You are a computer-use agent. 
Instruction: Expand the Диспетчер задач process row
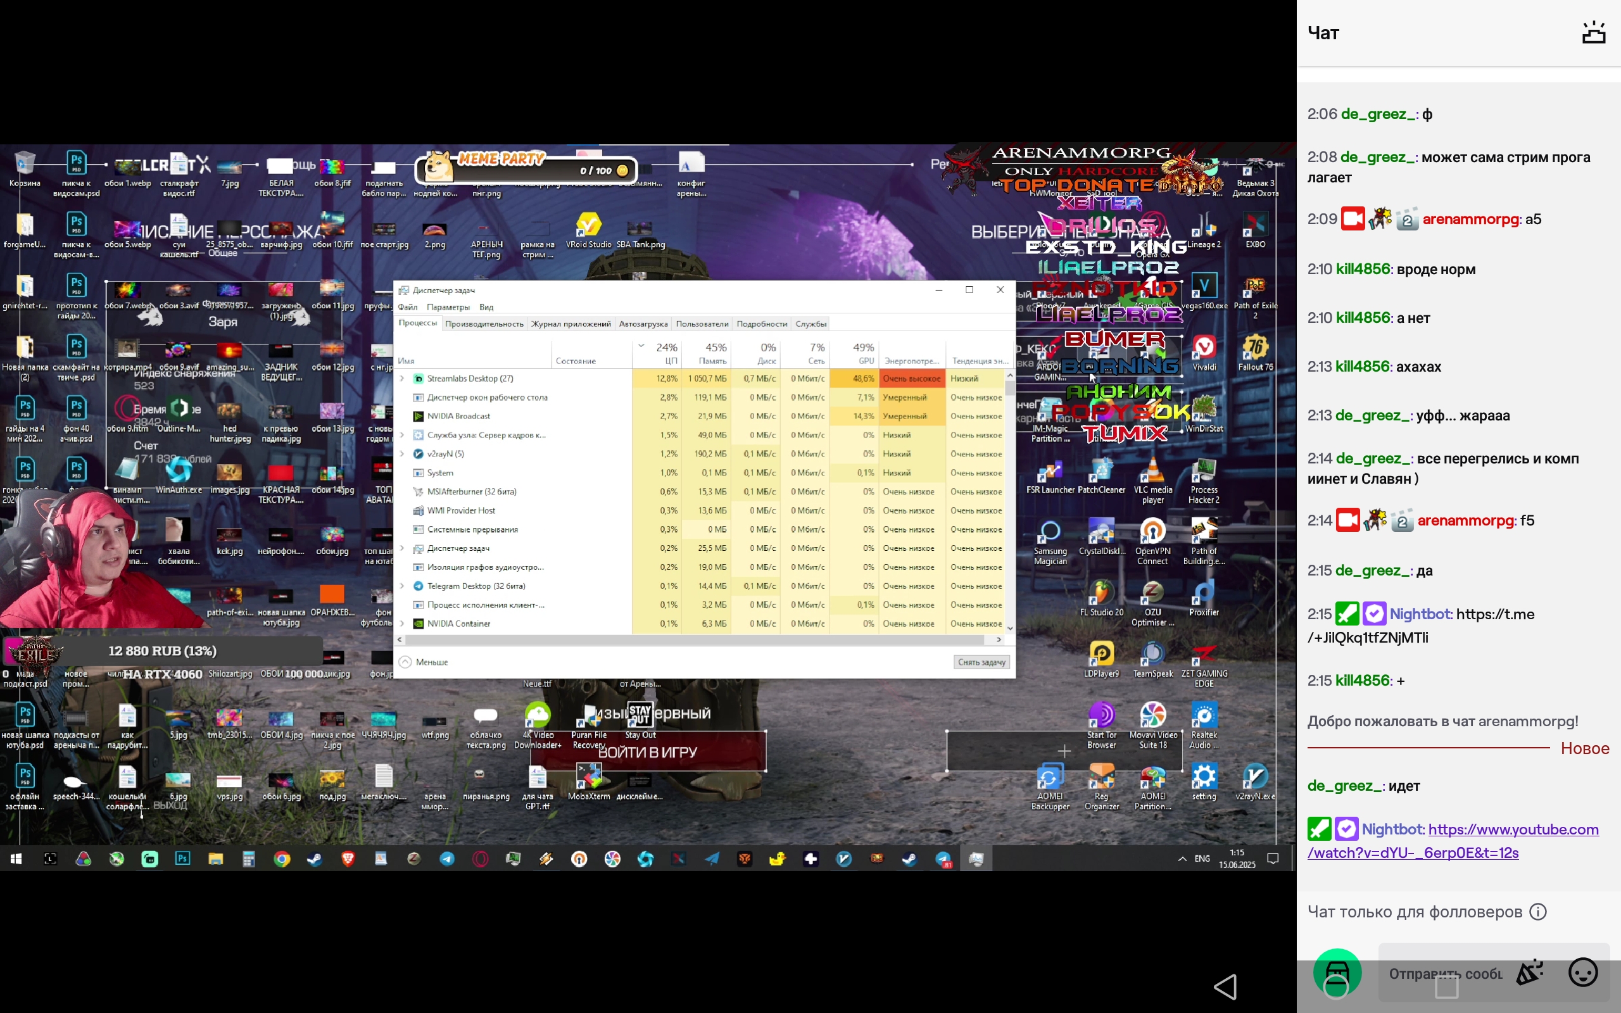pyautogui.click(x=402, y=548)
